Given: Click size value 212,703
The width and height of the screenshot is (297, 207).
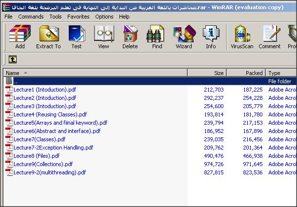Looking at the screenshot, I should [214, 90].
